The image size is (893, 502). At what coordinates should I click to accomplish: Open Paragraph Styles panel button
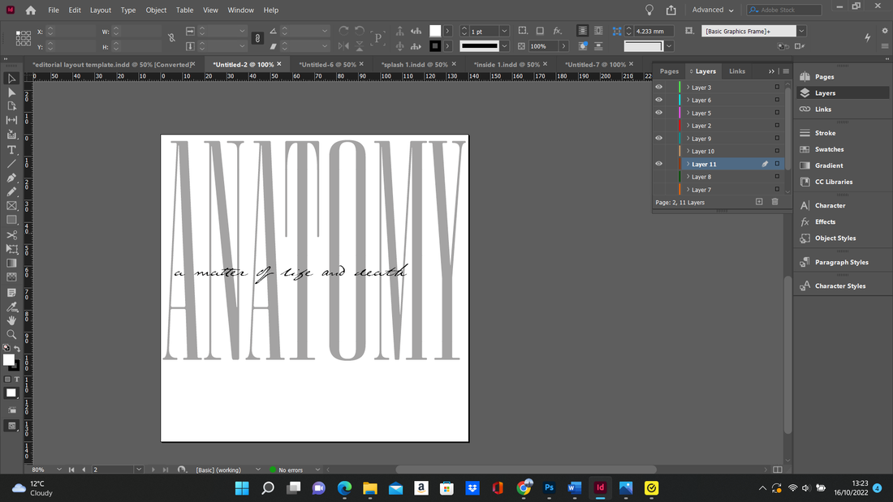(842, 263)
